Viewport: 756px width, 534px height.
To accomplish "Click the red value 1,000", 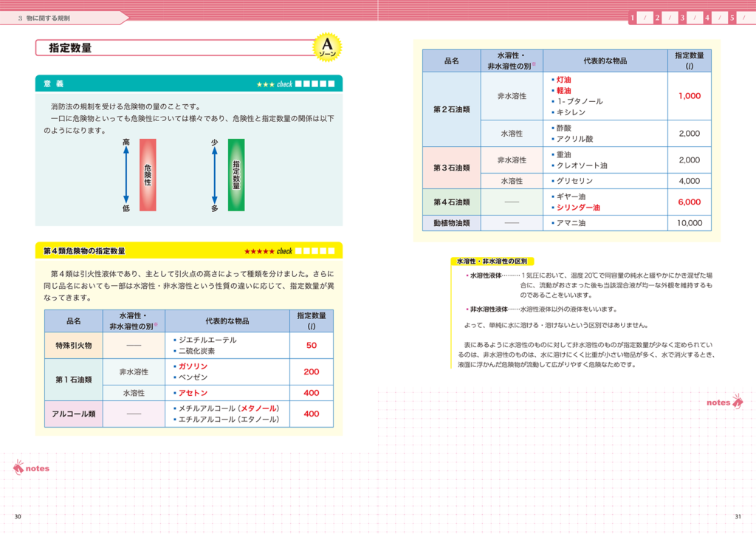I will 690,96.
